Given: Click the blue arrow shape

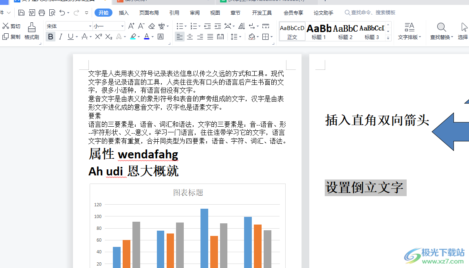Looking at the screenshot, I should [450, 131].
